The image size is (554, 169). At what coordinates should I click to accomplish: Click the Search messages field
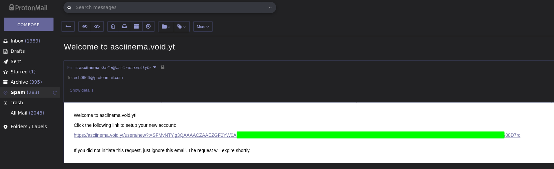click(169, 7)
